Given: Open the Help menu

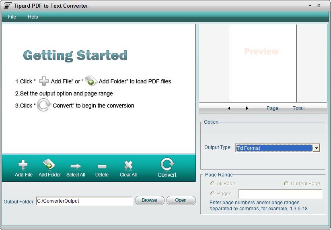Looking at the screenshot, I should (x=33, y=17).
